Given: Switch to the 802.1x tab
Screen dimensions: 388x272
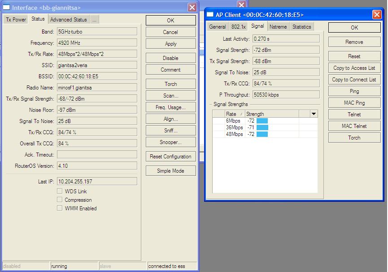Looking at the screenshot, I should pos(238,27).
